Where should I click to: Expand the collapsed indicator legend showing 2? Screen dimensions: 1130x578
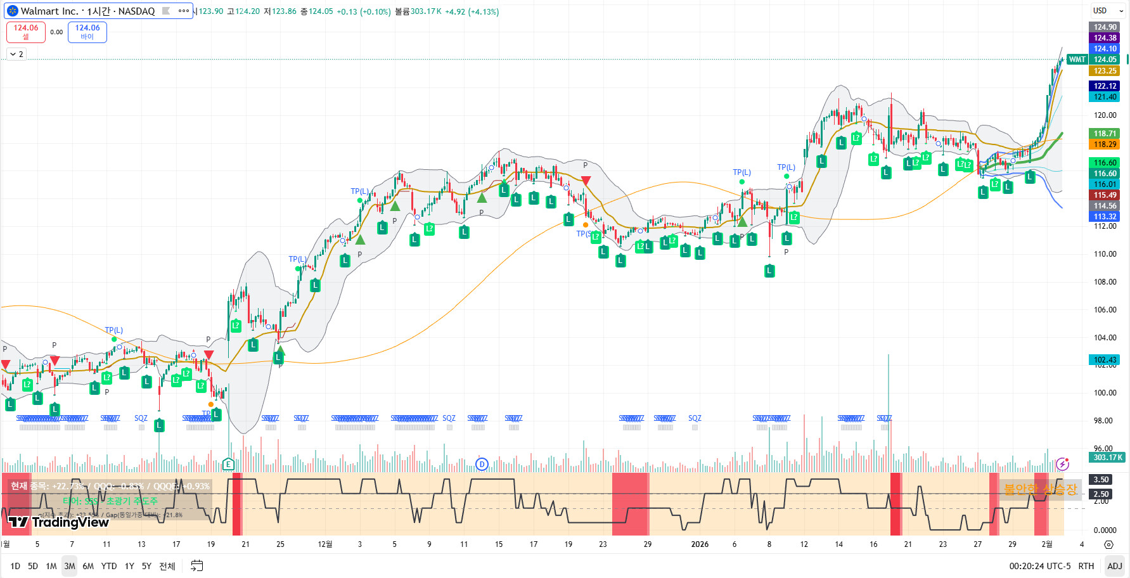click(x=16, y=55)
